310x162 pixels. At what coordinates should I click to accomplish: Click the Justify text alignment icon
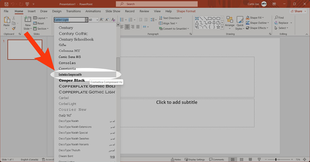(138, 27)
